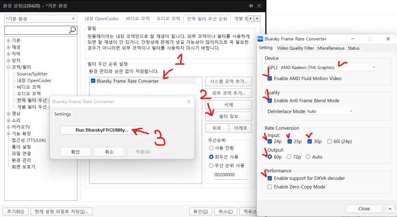The image size is (397, 217).
Task: Click 외부 코덱 추가 button
Action: coord(228,93)
